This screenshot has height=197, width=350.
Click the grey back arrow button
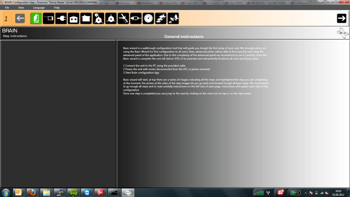click(20, 18)
